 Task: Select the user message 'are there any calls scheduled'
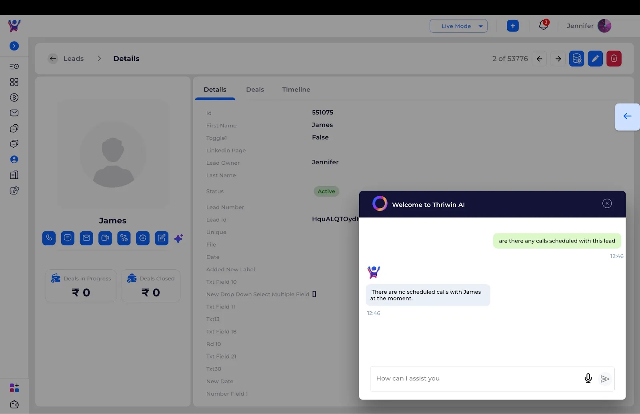coord(557,241)
